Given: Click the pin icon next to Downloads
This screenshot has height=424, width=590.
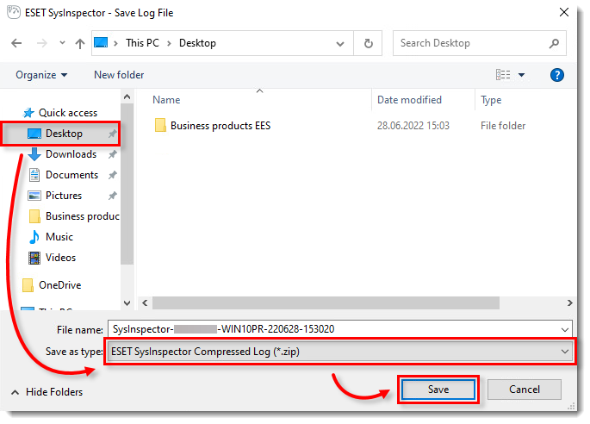Looking at the screenshot, I should (x=112, y=154).
